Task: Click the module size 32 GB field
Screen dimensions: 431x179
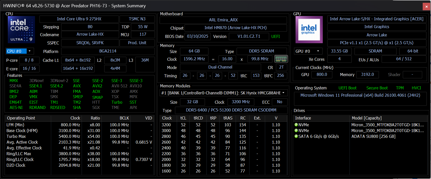Action: pos(193,102)
